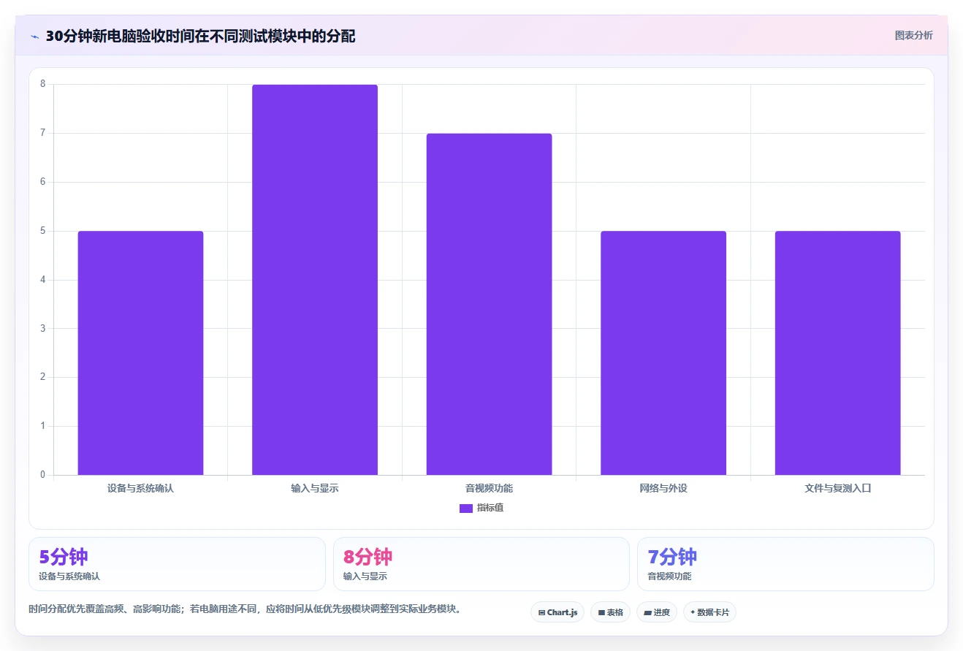The image size is (963, 651).
Task: Toggle the 指标值 legend color box
Action: click(x=465, y=509)
